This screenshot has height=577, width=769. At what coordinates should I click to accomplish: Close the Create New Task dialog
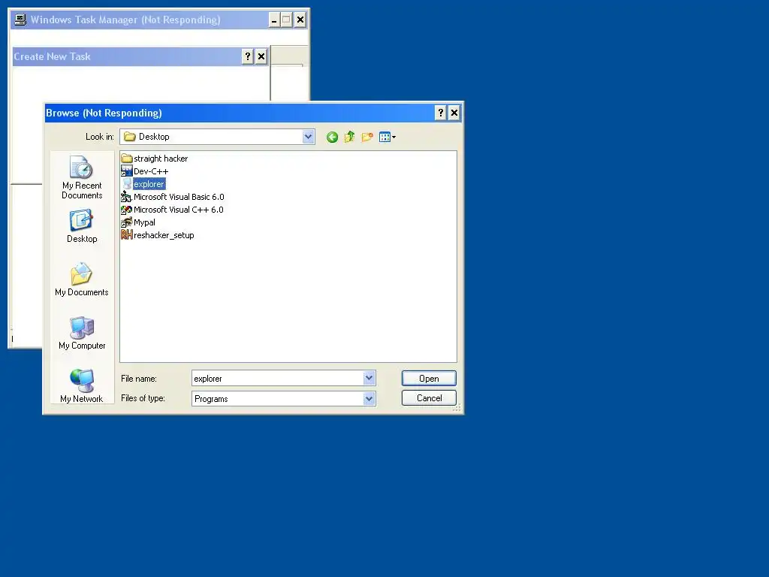(x=261, y=56)
